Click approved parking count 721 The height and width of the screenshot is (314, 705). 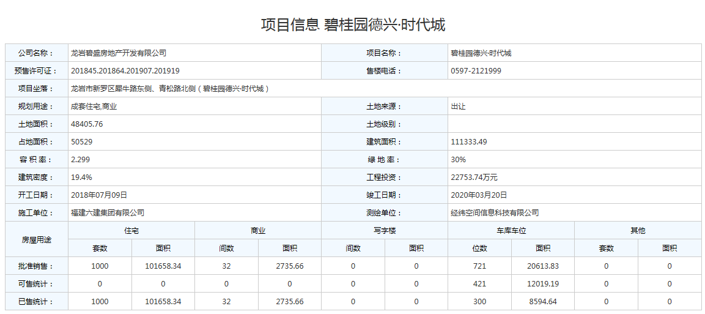[480, 266]
